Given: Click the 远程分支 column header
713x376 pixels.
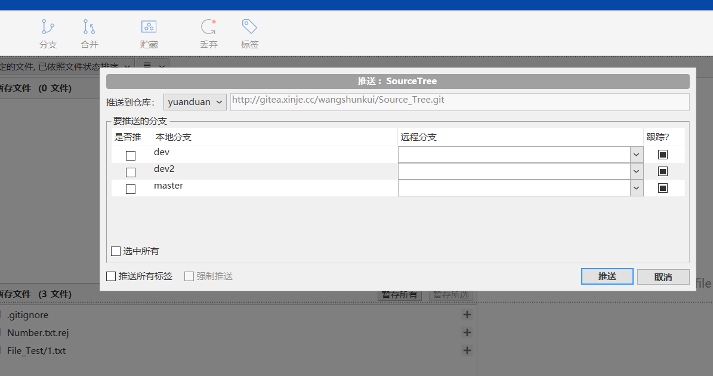Looking at the screenshot, I should (x=418, y=137).
